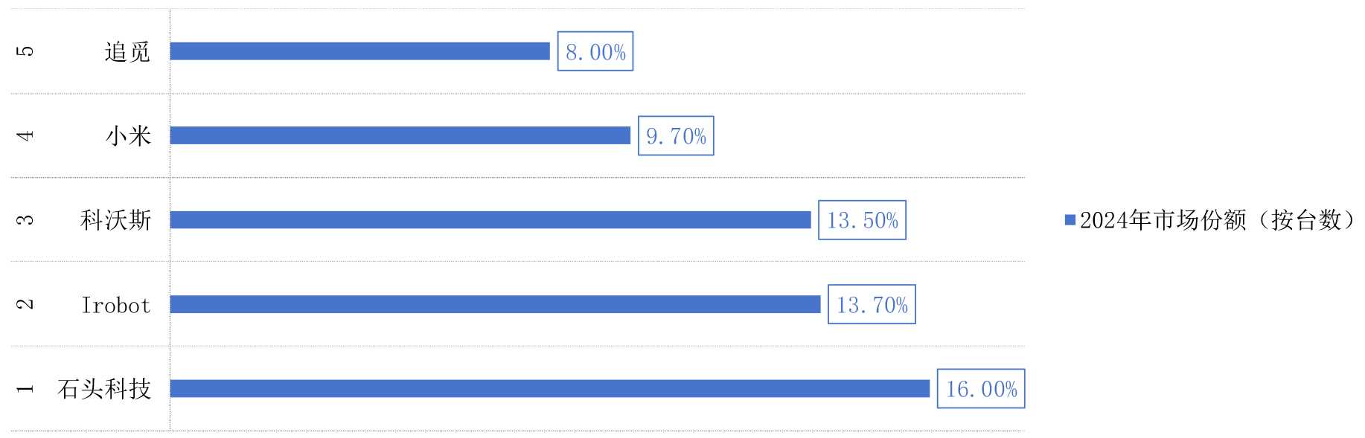Viewport: 1365px width, 438px height.
Task: Click rank number 5 on axis
Action: tap(25, 51)
